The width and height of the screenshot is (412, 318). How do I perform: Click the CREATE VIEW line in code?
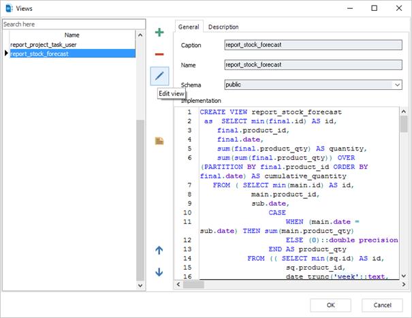pyautogui.click(x=270, y=112)
